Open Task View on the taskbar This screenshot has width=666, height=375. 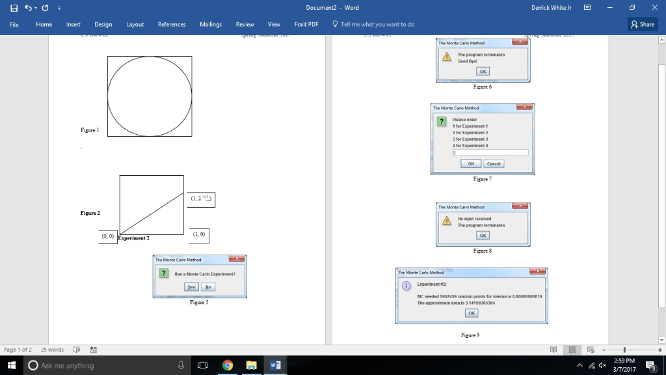[x=202, y=365]
